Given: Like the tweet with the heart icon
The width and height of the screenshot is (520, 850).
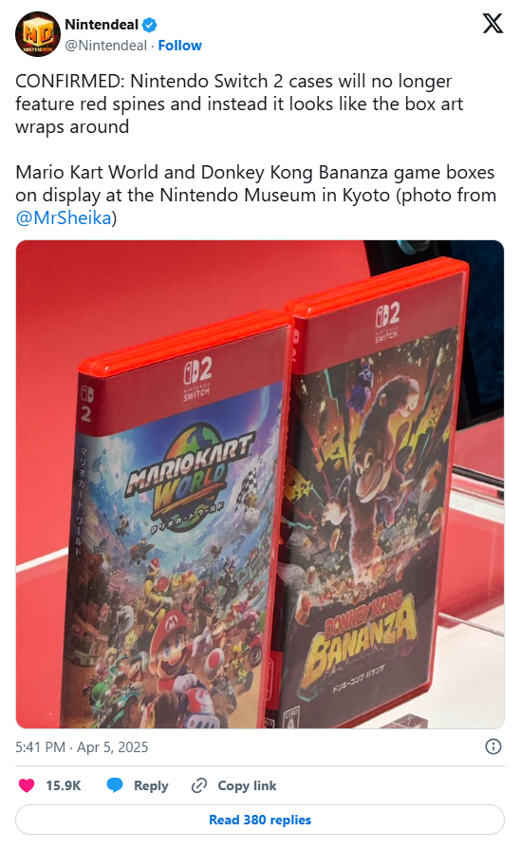Looking at the screenshot, I should click(27, 785).
